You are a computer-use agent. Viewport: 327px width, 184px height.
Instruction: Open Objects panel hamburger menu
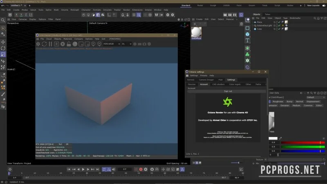(253, 18)
